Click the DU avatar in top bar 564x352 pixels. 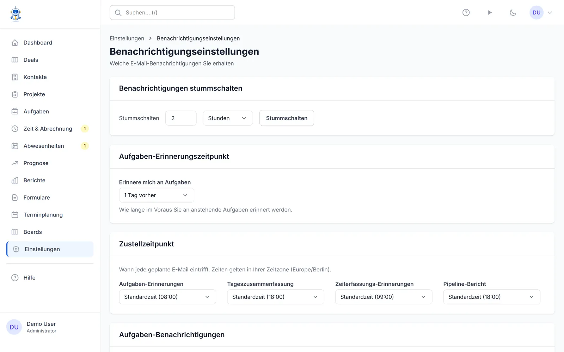tap(537, 13)
